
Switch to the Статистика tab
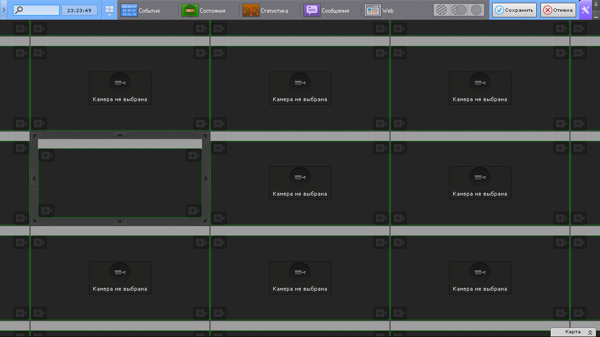pos(274,11)
